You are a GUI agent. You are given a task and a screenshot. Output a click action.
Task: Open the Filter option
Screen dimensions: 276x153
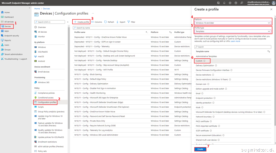[131, 22]
